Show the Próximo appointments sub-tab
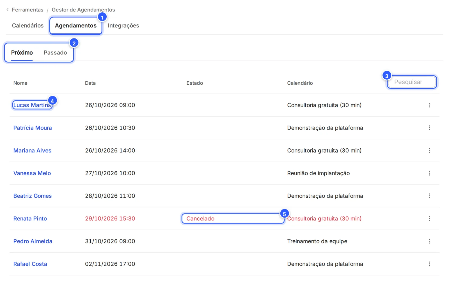 pos(22,53)
